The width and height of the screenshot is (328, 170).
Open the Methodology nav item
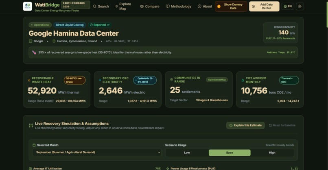[x=178, y=6]
